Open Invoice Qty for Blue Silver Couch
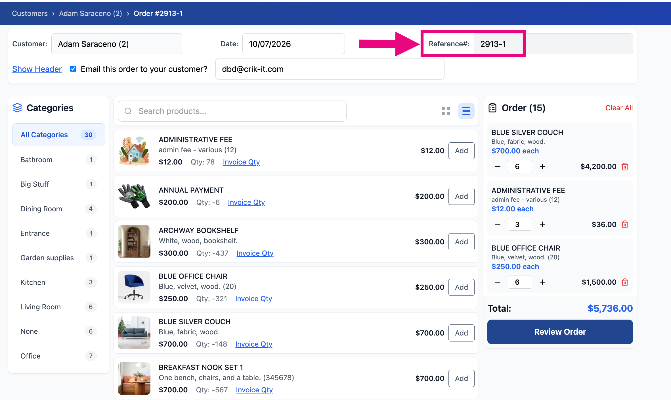 [x=254, y=344]
